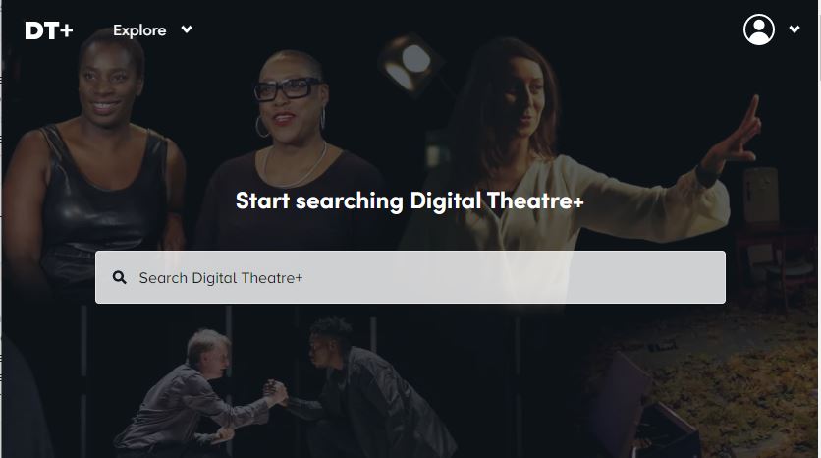
Task: Focus the Search Digital Theatre+ field
Action: (410, 277)
